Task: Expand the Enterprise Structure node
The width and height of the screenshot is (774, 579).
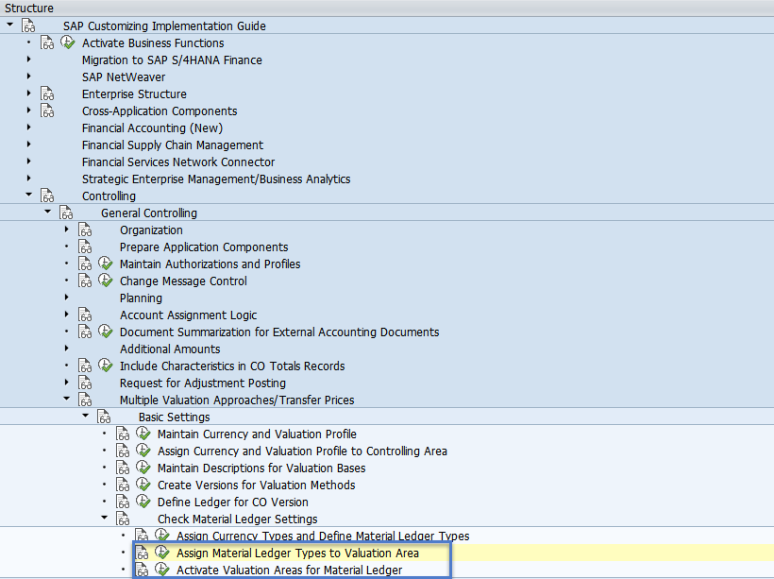Action: 28,93
